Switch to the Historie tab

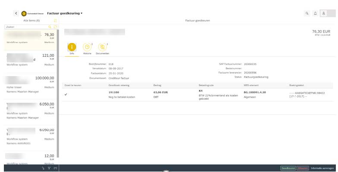(x=87, y=48)
